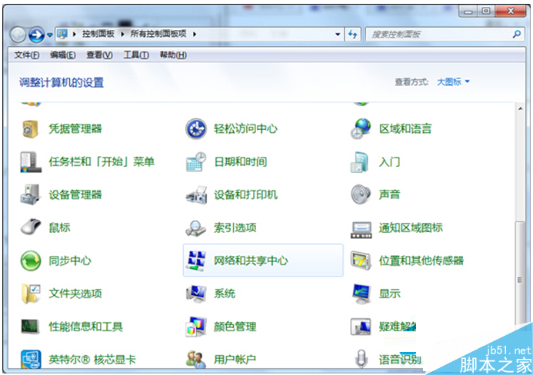Open the 通知区域图标 icon
Viewport: 533px width, 375px height.
point(361,230)
